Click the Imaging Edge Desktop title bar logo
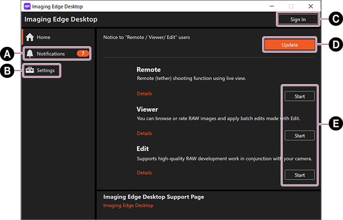This screenshot has height=220, width=343. point(27,6)
